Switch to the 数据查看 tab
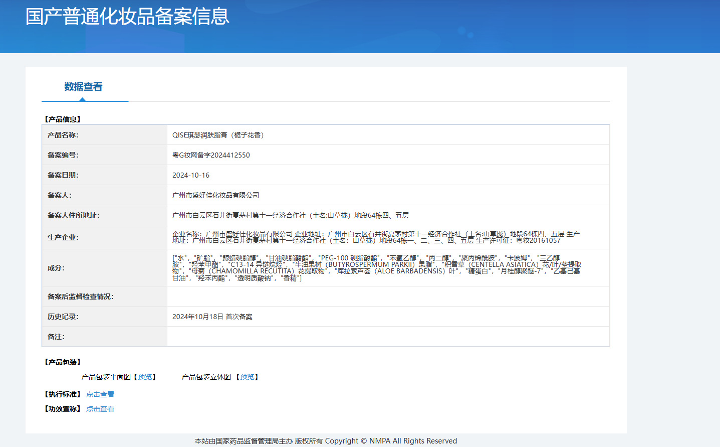This screenshot has width=720, height=447. pos(83,87)
